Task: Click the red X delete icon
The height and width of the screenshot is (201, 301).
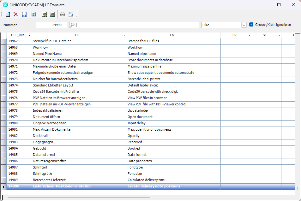Action: coord(16,14)
